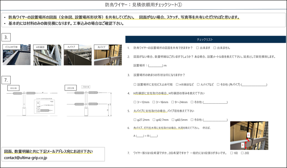The height and width of the screenshot is (168, 287).
Task: Click question 1 text about 図面を共有
Action: click(163, 48)
